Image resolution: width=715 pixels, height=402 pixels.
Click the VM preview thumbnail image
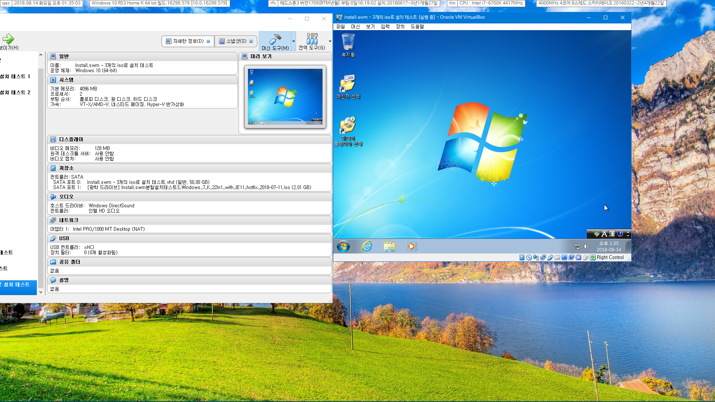pyautogui.click(x=285, y=97)
